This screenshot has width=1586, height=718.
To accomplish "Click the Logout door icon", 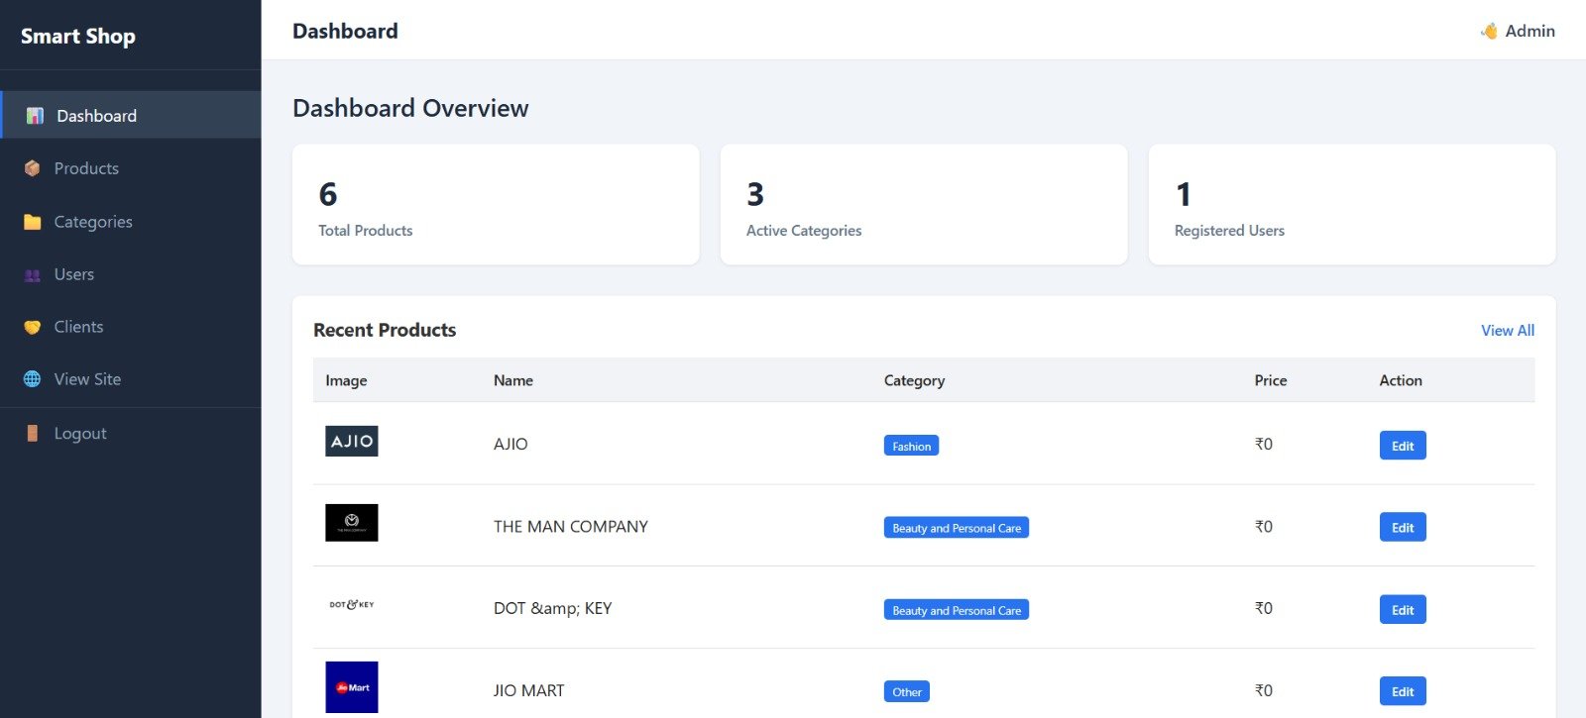I will point(33,434).
